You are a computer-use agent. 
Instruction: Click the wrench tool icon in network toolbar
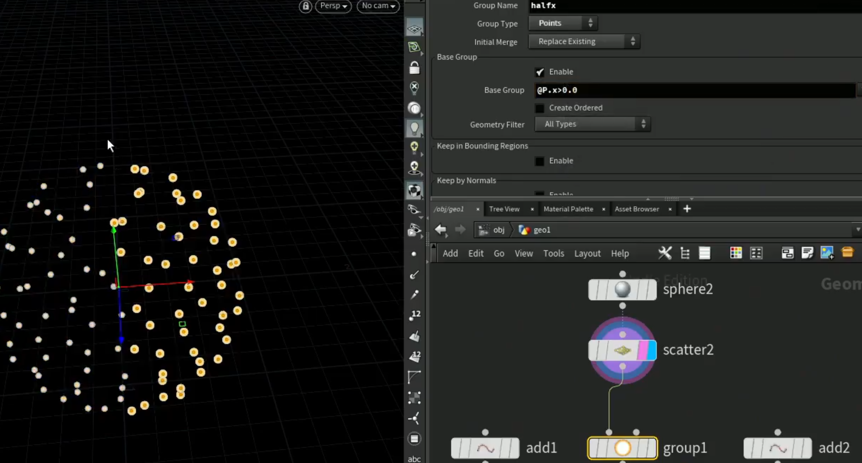665,253
